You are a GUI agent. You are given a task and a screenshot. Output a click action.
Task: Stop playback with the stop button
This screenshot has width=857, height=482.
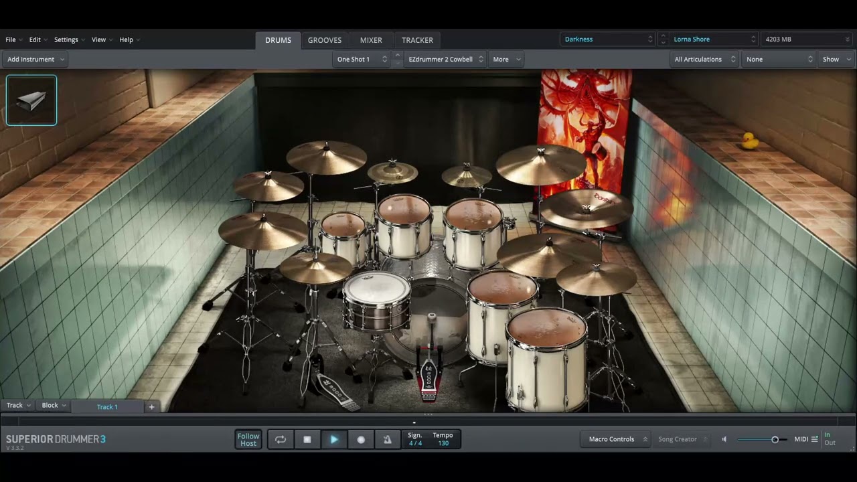point(307,439)
